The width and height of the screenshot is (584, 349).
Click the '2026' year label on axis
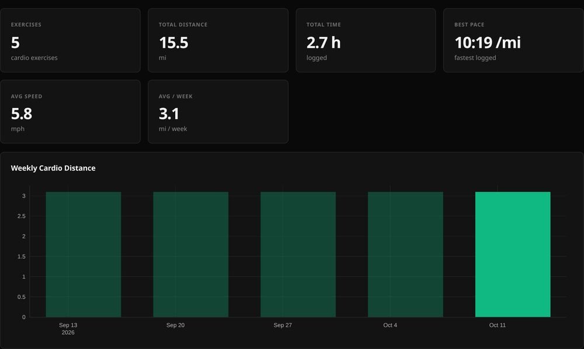pos(68,333)
